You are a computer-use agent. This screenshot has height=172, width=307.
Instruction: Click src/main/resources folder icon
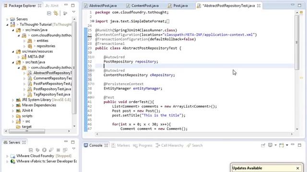coord(18,52)
